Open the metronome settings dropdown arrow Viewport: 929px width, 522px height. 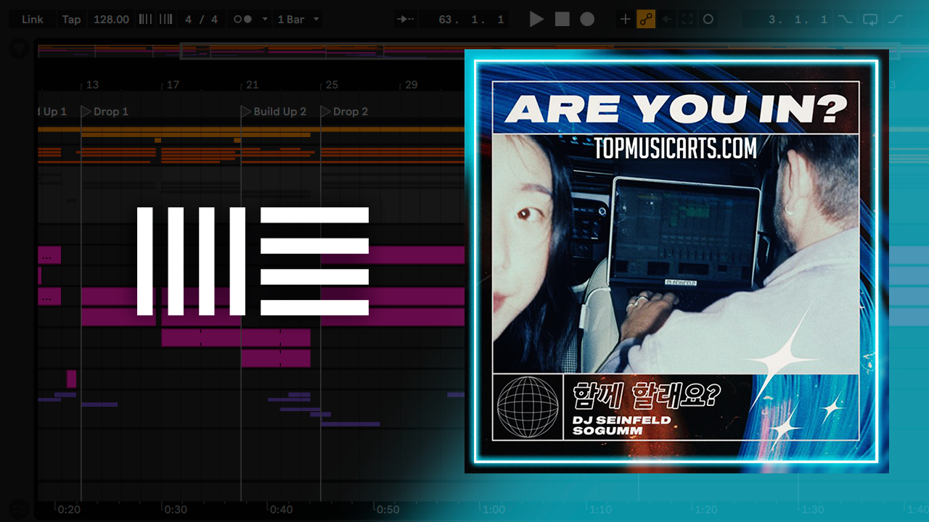[x=264, y=20]
